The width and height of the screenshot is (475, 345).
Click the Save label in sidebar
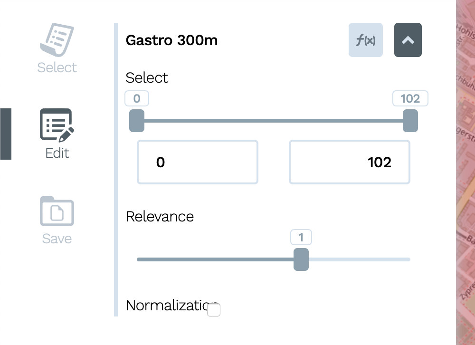tap(57, 239)
